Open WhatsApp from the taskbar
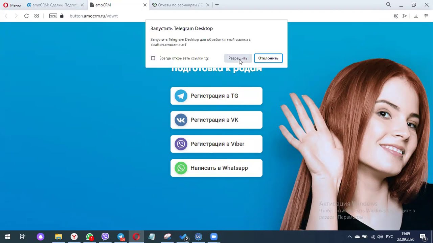 [90, 237]
